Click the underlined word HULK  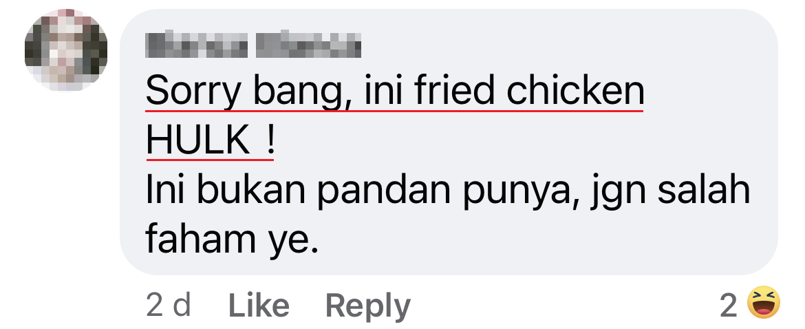coord(197,141)
